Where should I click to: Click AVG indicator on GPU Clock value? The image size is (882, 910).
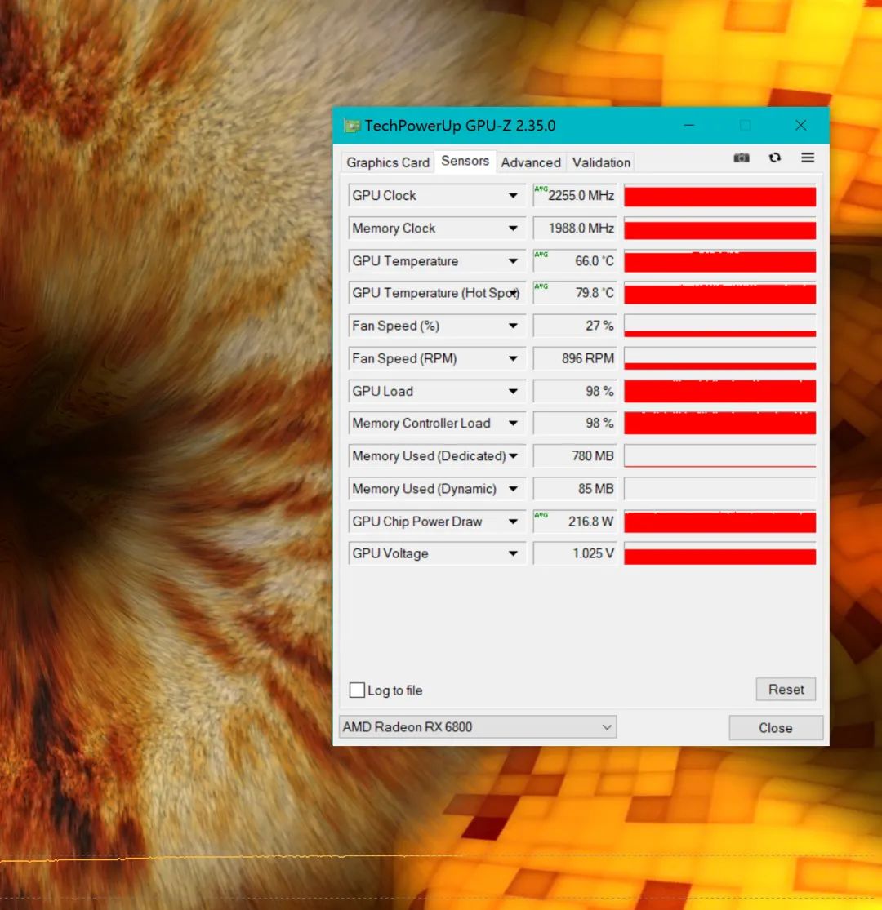coord(541,189)
